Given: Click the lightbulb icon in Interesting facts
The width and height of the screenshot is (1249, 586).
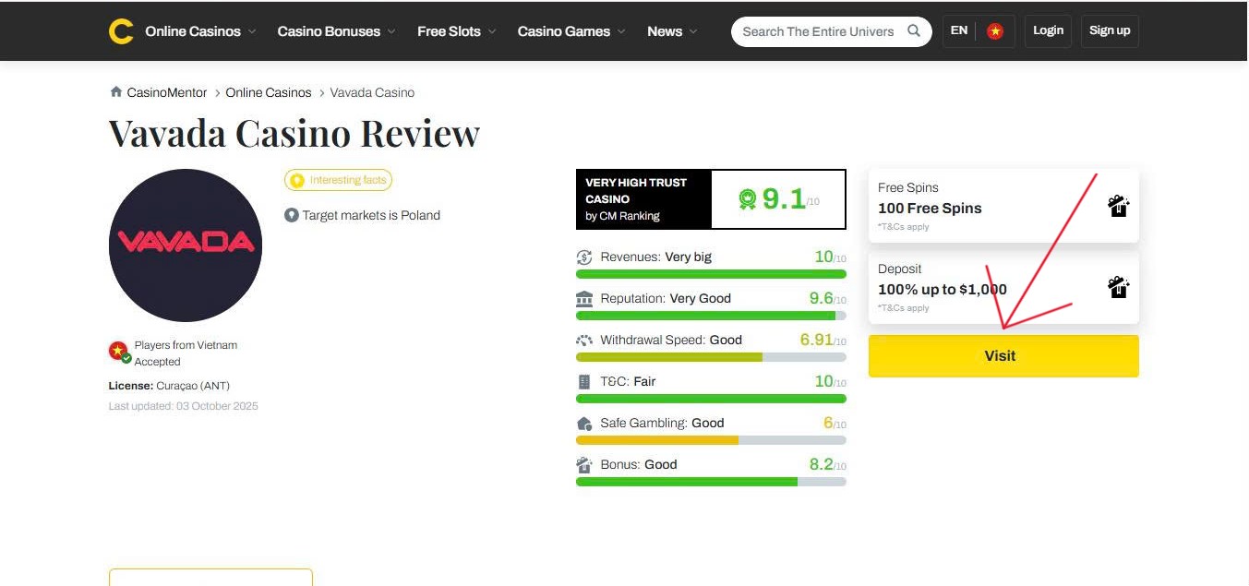Looking at the screenshot, I should tap(297, 180).
